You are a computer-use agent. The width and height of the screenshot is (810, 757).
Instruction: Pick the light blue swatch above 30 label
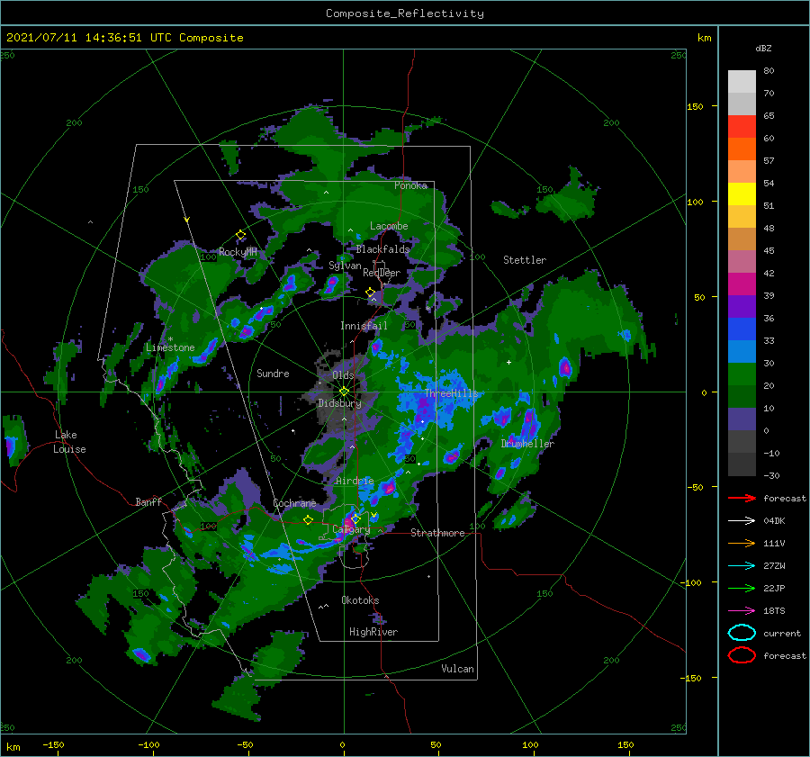coord(742,351)
